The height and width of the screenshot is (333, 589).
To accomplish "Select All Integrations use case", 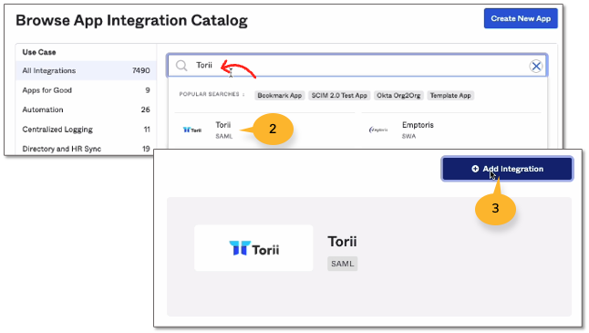I will point(86,70).
